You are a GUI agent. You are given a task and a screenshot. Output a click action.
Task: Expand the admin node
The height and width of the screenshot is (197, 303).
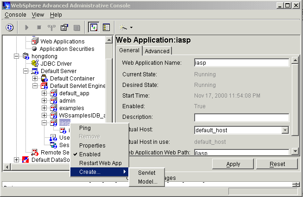click(44, 100)
